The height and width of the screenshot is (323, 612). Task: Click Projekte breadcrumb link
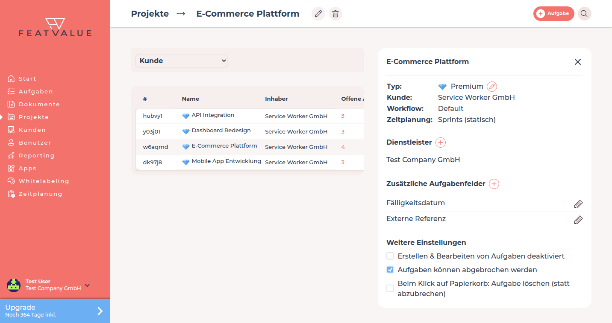150,14
